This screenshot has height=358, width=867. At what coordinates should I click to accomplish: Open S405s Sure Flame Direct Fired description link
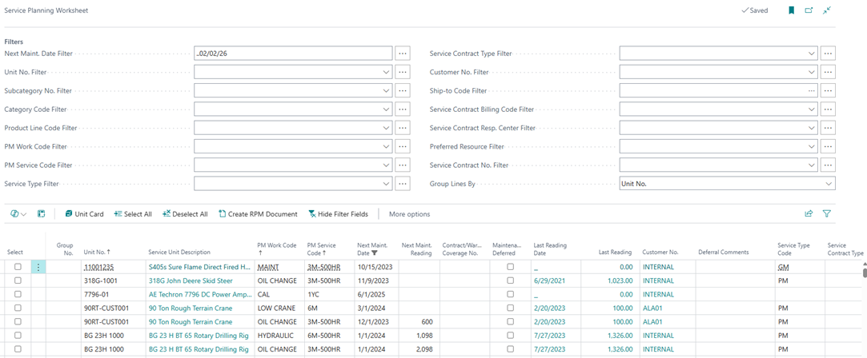(199, 266)
